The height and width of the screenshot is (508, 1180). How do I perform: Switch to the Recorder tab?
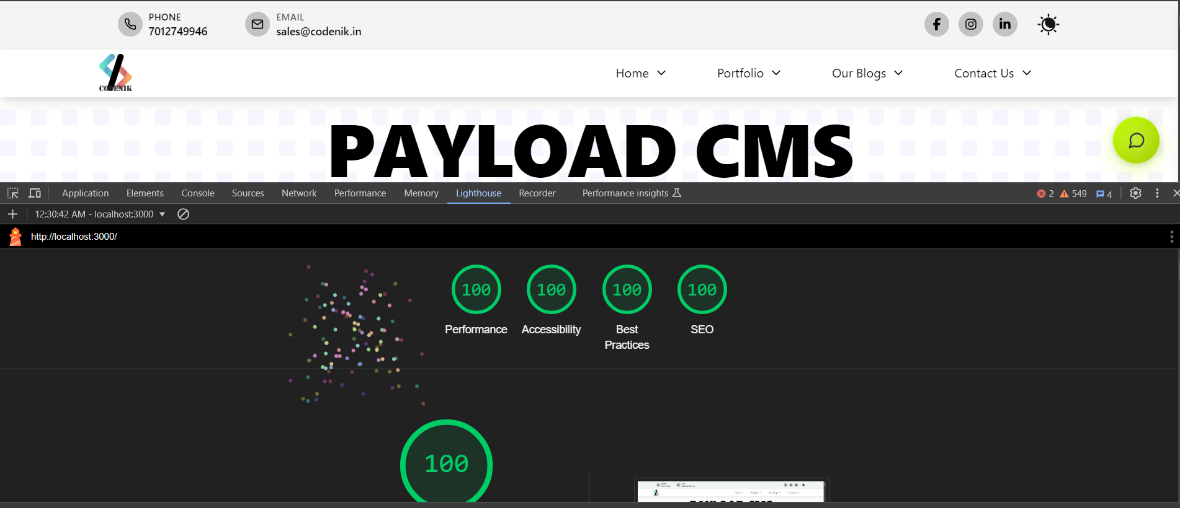click(x=537, y=193)
